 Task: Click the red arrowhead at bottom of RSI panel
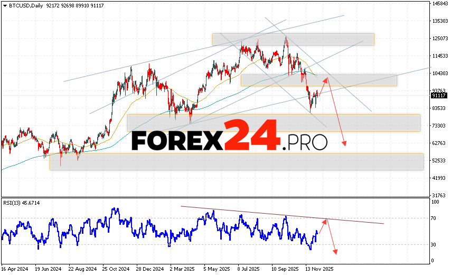pyautogui.click(x=335, y=251)
